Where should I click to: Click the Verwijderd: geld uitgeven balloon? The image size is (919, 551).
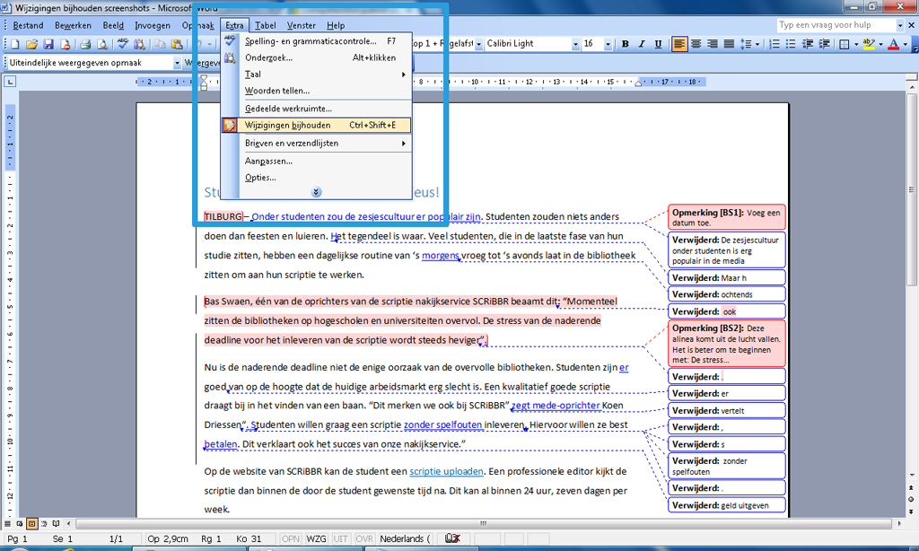coord(727,505)
